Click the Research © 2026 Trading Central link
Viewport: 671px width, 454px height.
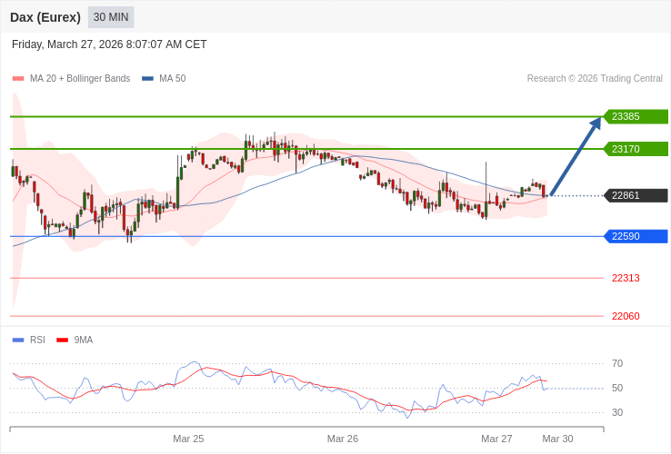[595, 79]
